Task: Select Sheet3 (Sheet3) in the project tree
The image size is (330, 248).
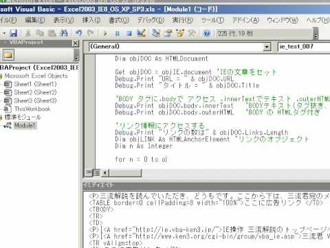Action: click(35, 101)
